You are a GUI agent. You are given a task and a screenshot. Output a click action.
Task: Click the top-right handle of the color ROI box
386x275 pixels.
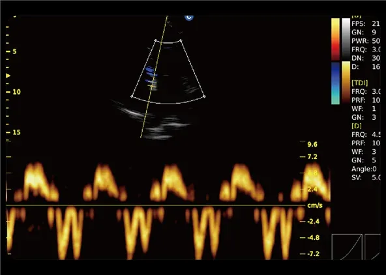point(181,40)
